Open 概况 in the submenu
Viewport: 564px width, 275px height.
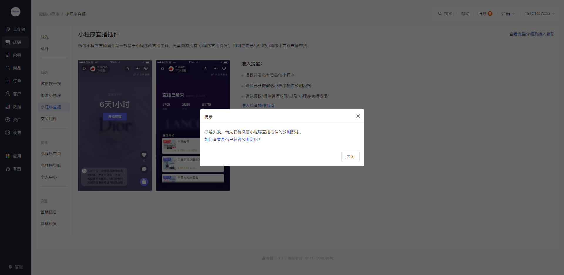(x=45, y=37)
